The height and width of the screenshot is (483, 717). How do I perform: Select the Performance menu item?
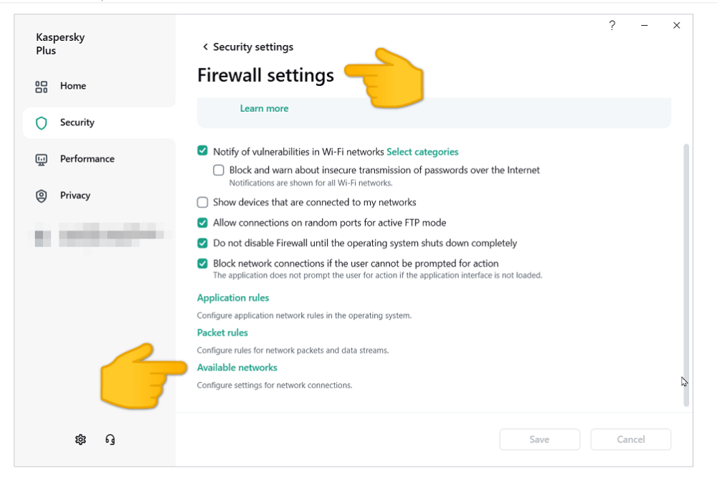87,159
